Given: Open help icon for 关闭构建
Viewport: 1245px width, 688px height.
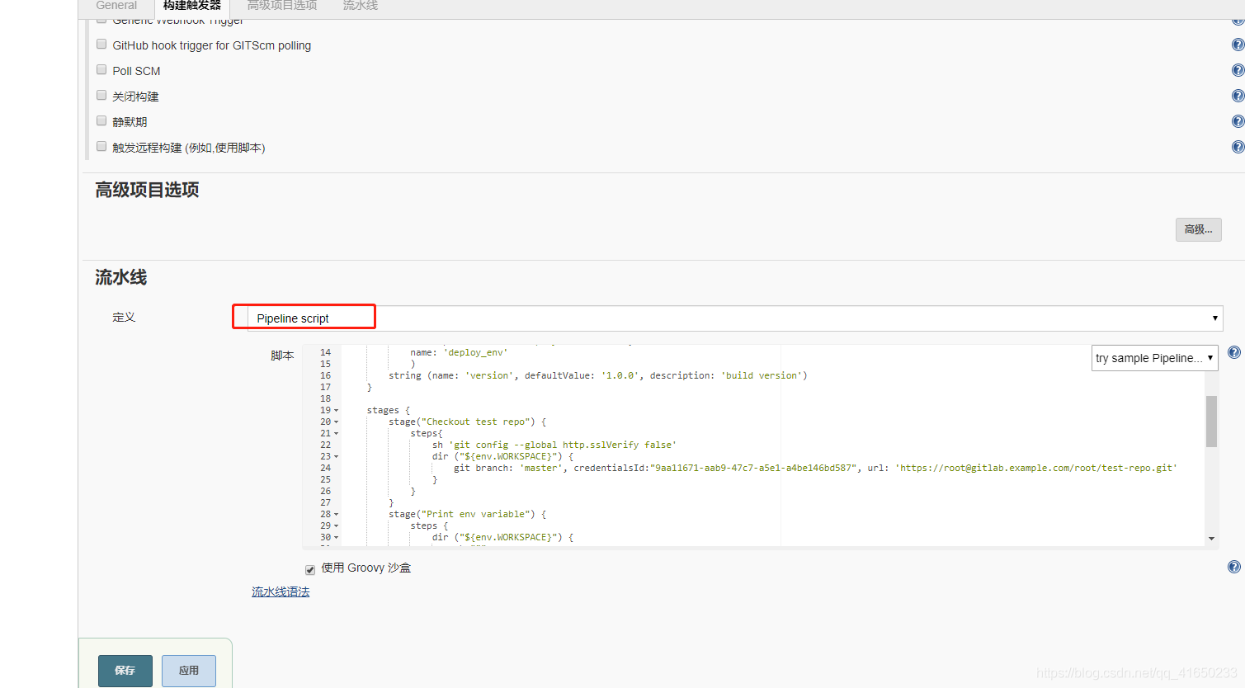Looking at the screenshot, I should [1238, 96].
